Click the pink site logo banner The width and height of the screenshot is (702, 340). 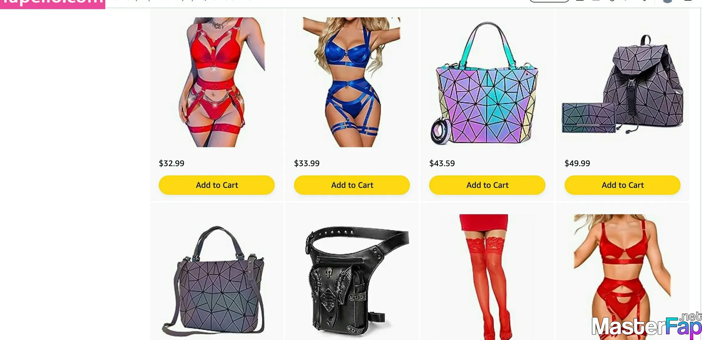(x=53, y=4)
